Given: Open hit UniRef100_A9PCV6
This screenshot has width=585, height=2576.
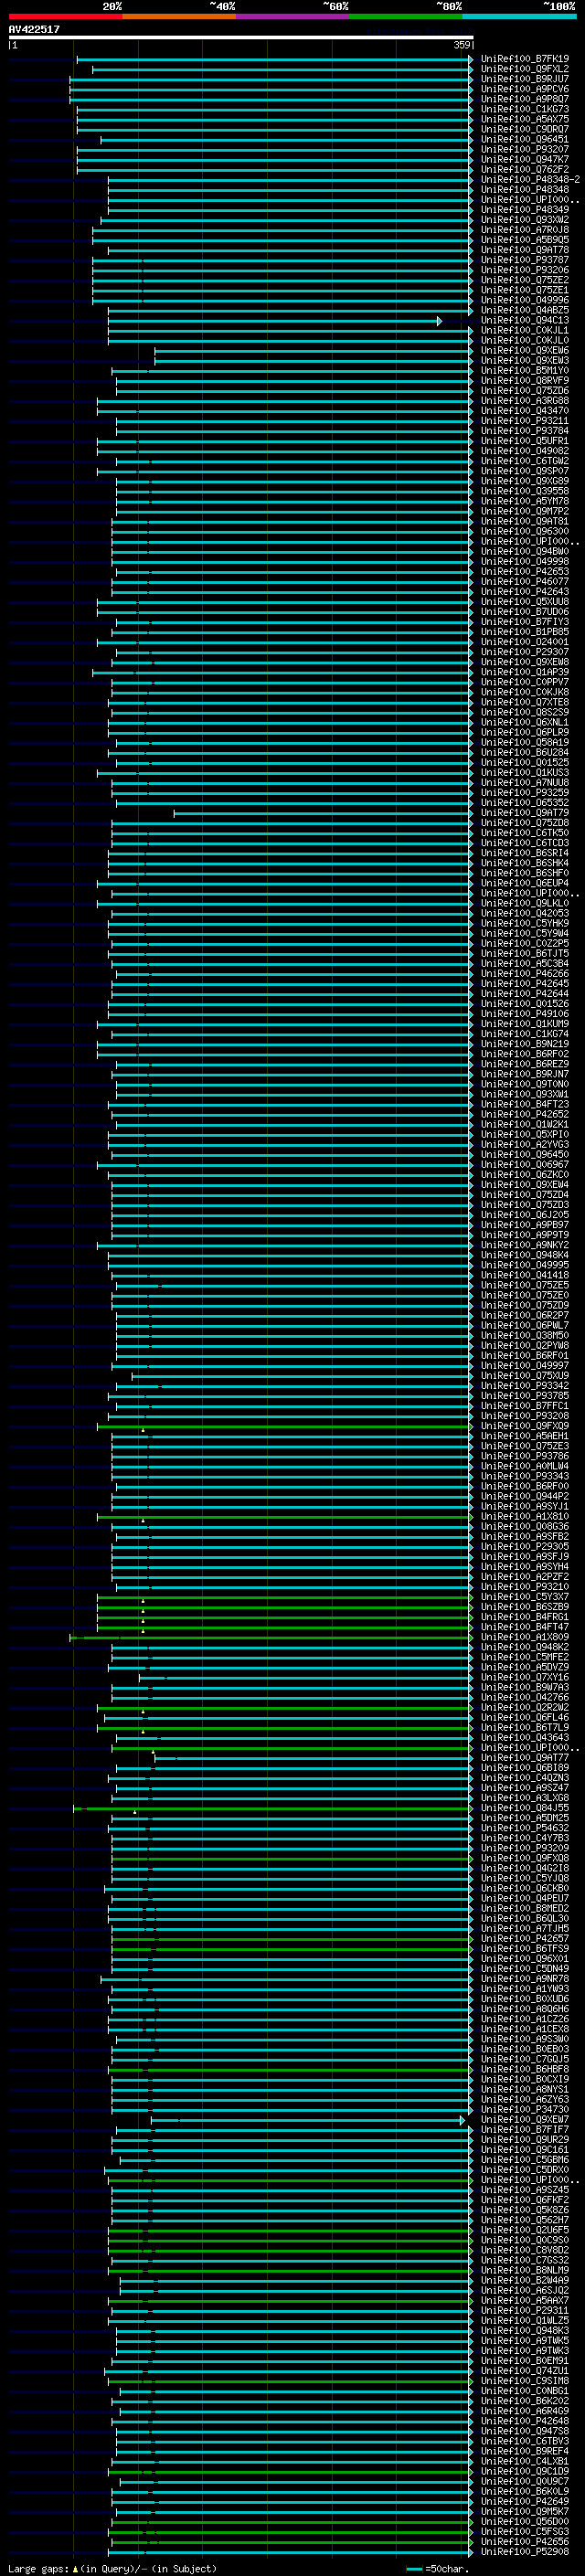Looking at the screenshot, I should click(524, 89).
